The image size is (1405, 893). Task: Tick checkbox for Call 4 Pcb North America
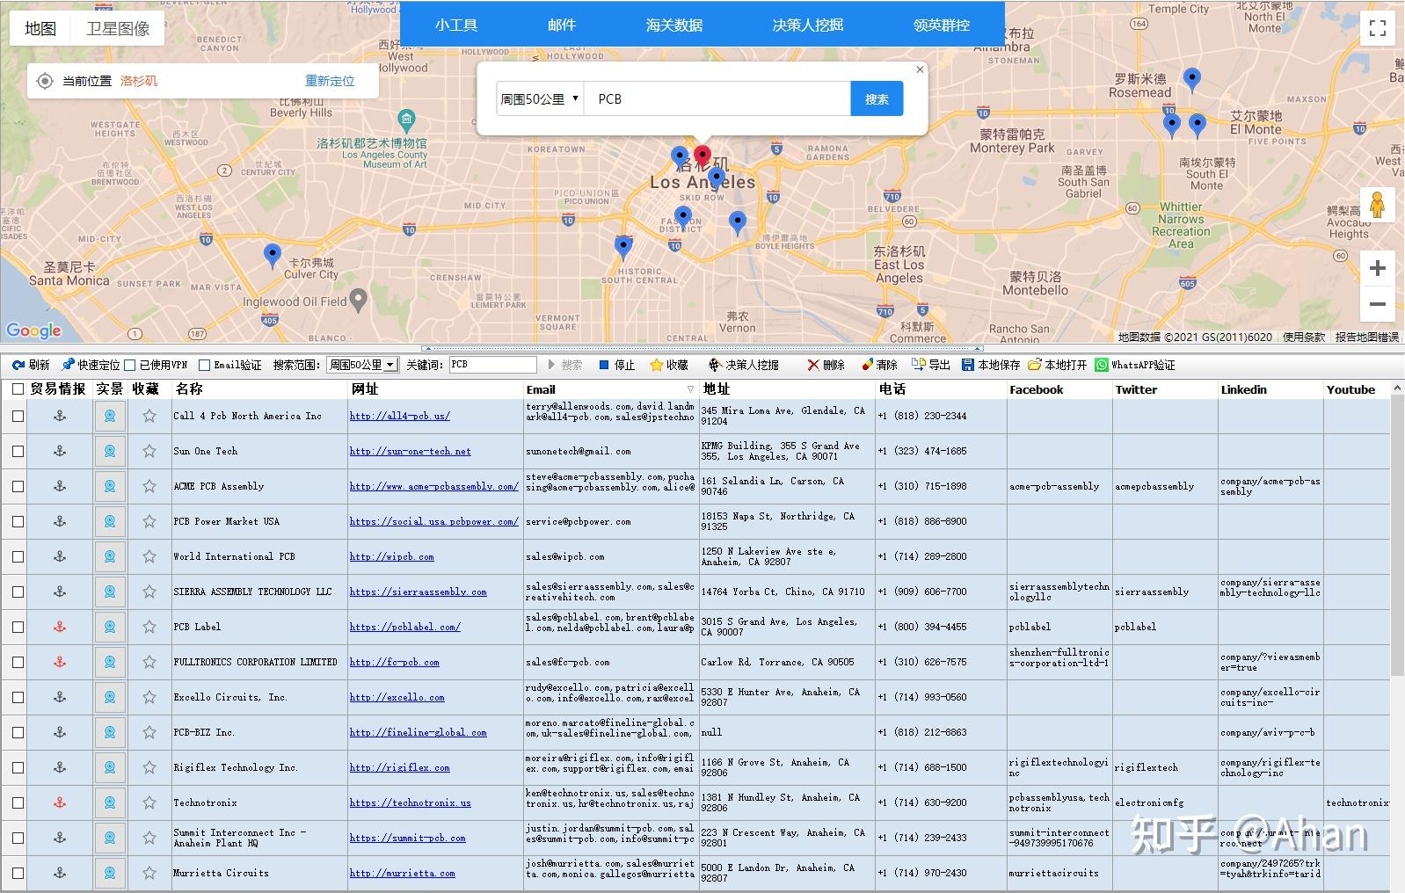(18, 416)
